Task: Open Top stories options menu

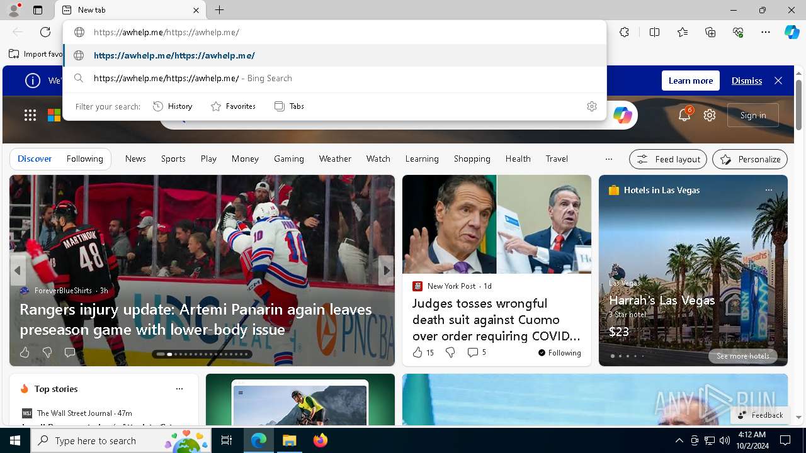Action: coord(179,389)
